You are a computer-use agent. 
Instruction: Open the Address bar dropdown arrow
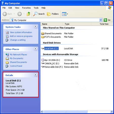(101, 20)
